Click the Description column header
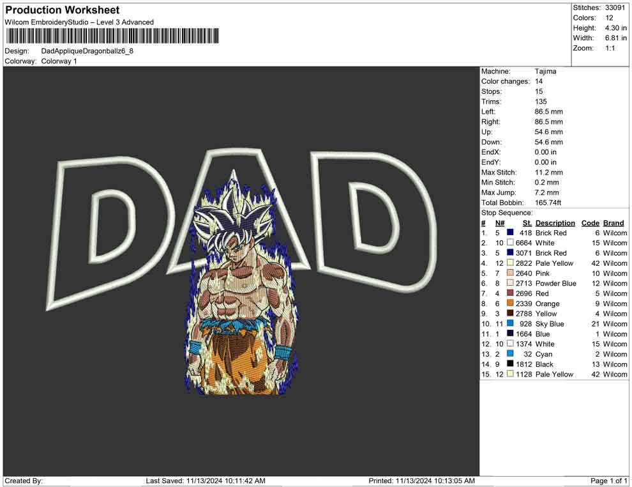632x487 pixels. pos(555,222)
